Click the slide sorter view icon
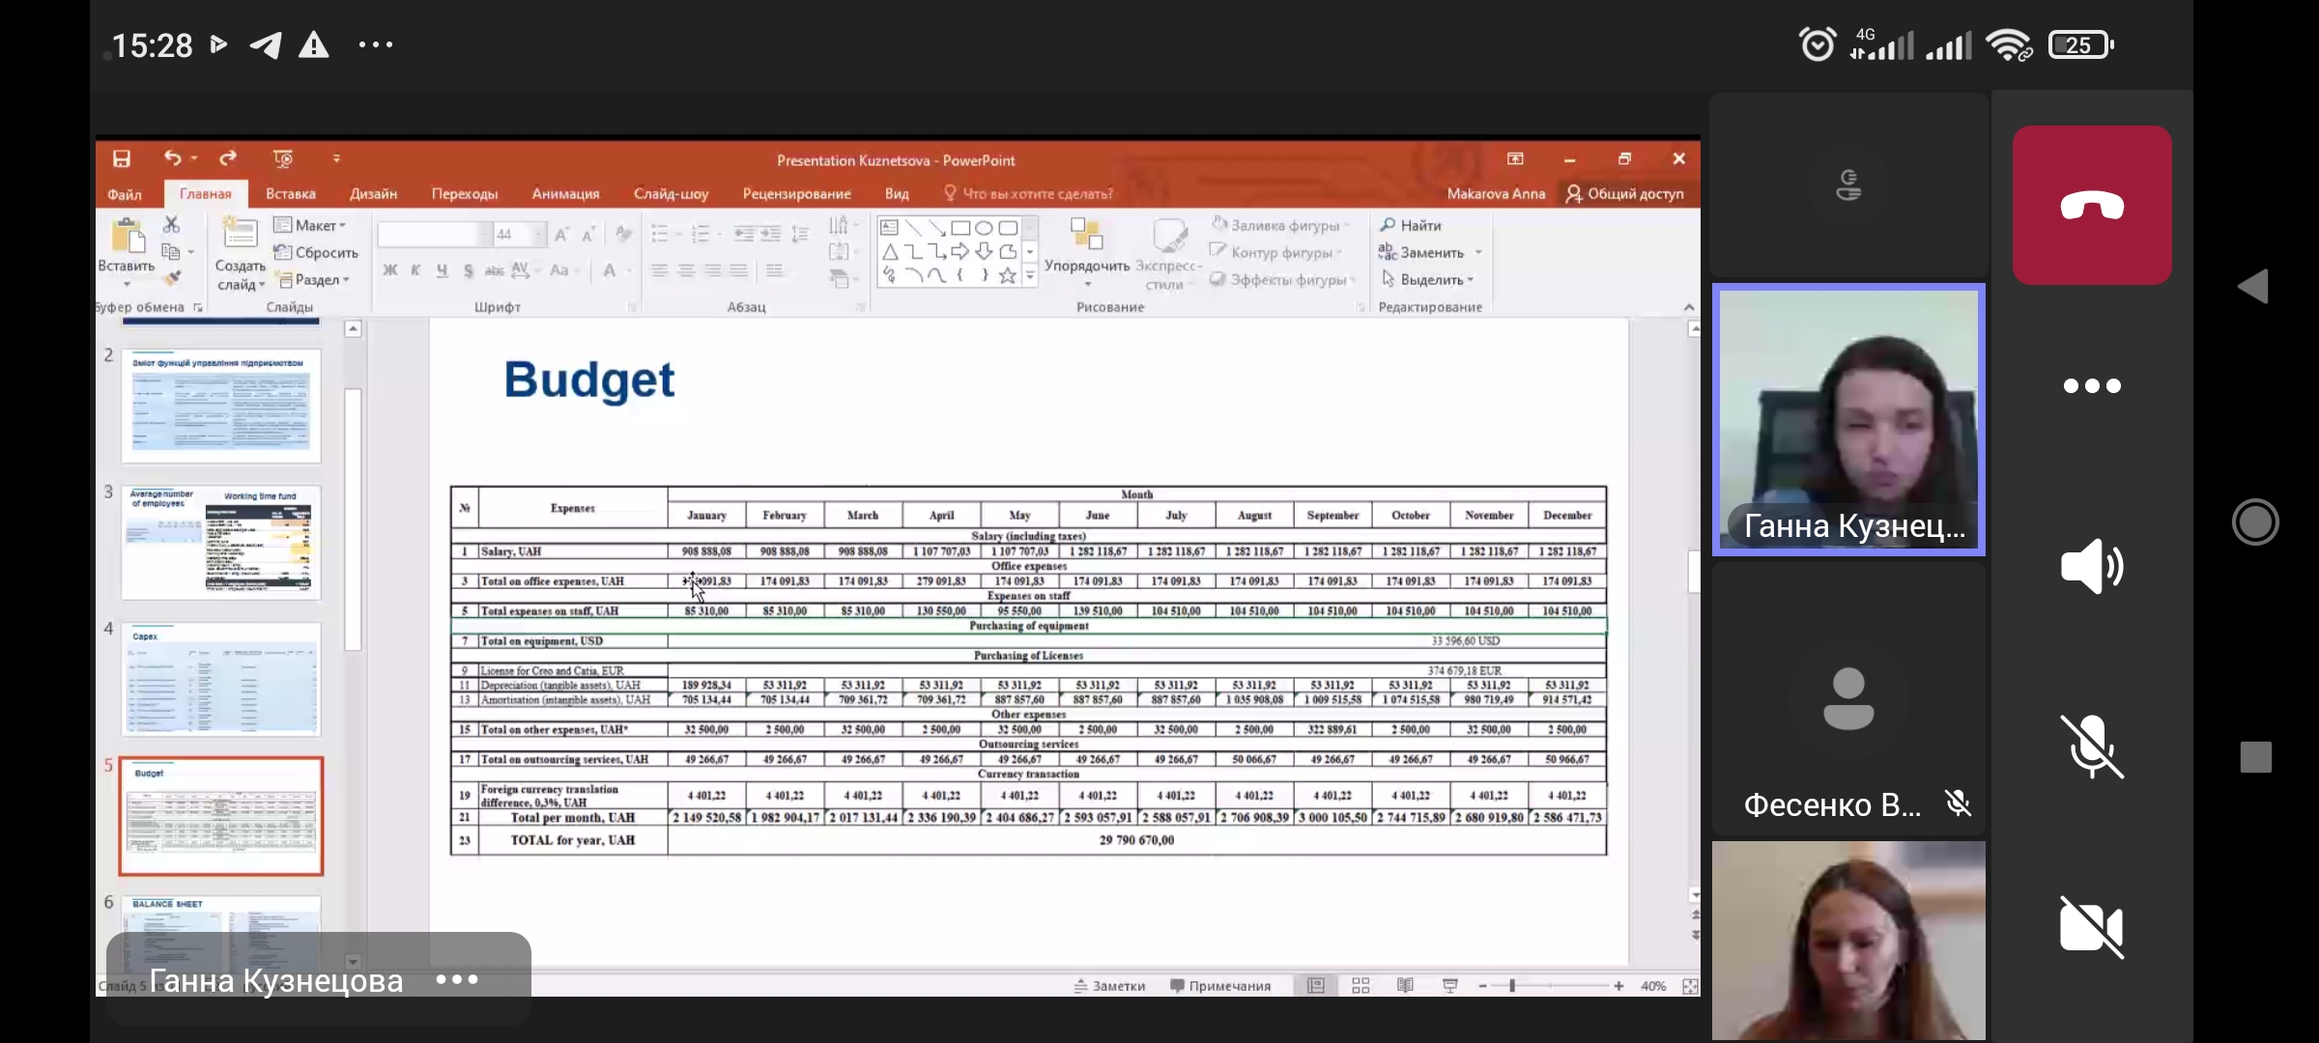 coord(1360,986)
